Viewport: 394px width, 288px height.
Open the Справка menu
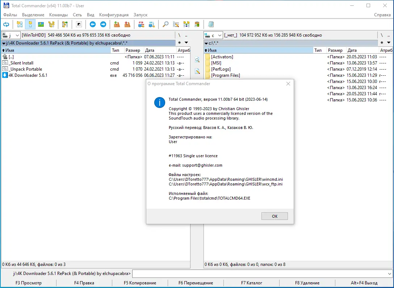(x=382, y=15)
